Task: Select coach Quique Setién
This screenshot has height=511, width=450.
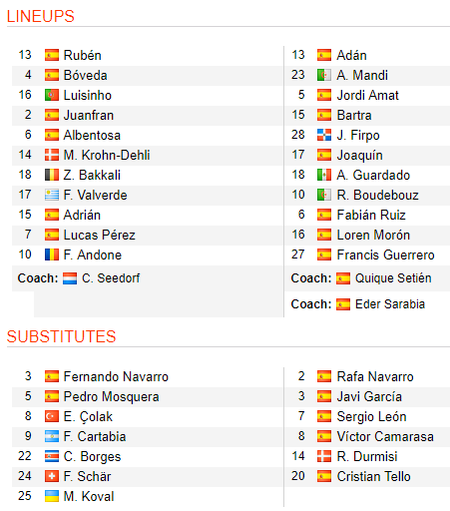Action: point(393,278)
